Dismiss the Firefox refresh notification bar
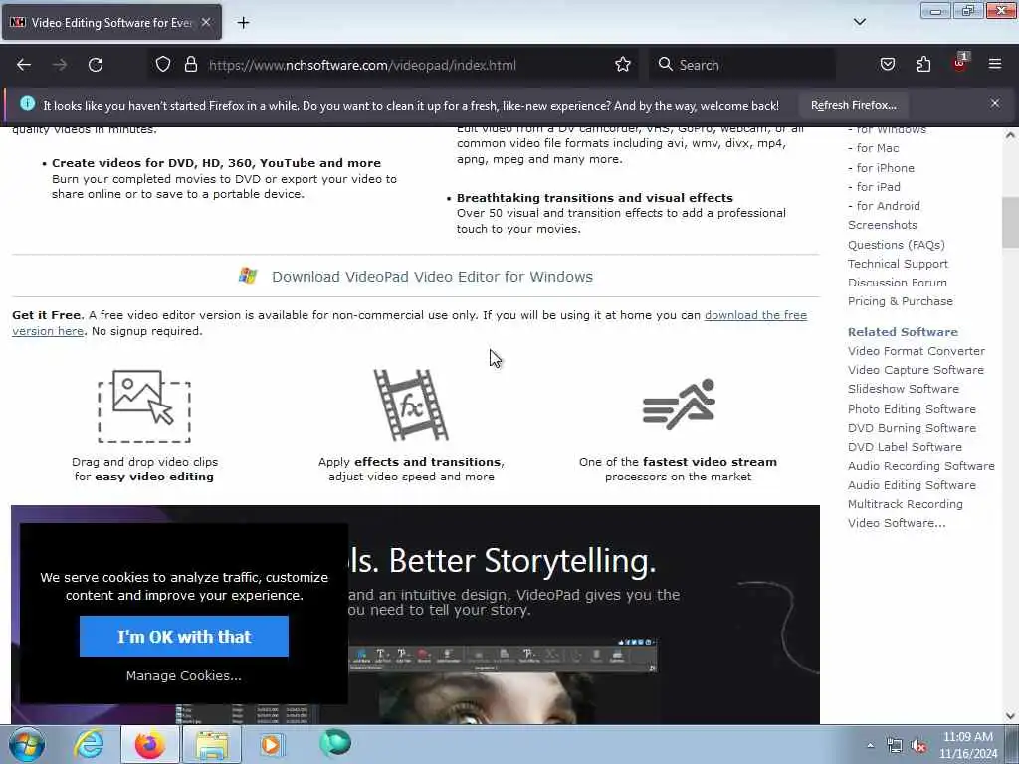 995,103
